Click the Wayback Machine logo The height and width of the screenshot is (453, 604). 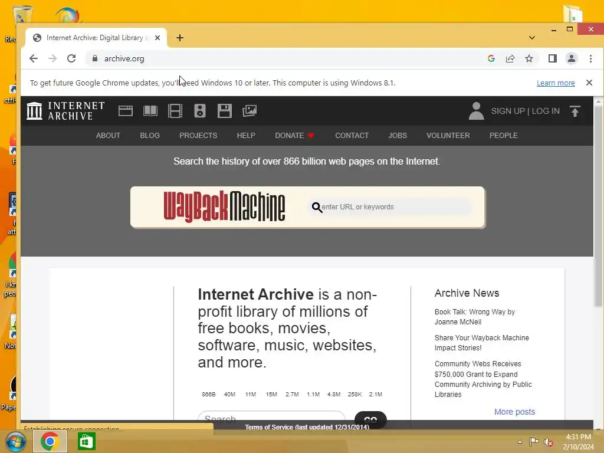[224, 207]
